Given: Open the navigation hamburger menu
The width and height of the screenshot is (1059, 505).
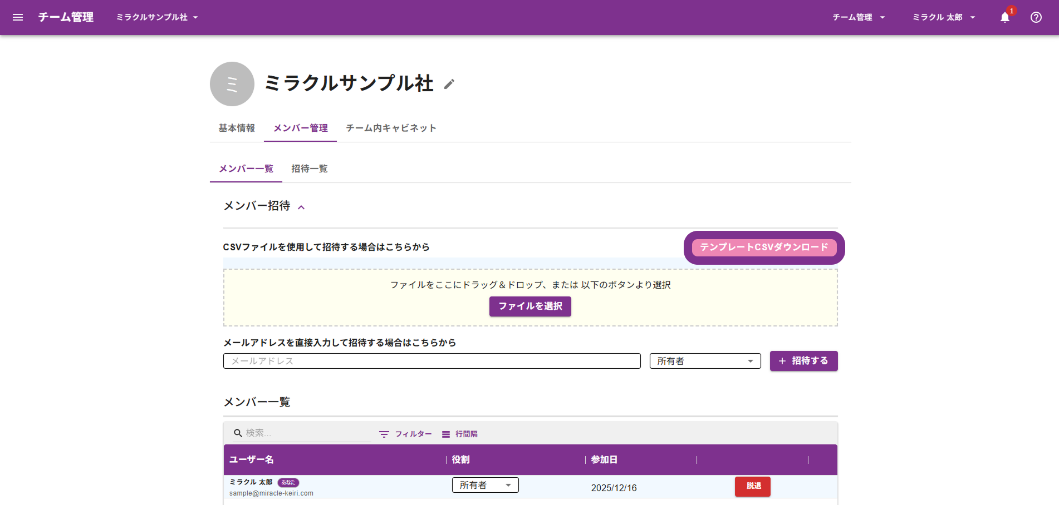Looking at the screenshot, I should [x=18, y=17].
